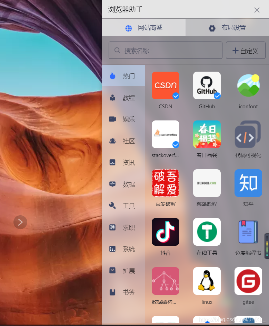The image size is (269, 326).
Task: Focus the 搜索名称 search field
Action: tap(166, 50)
